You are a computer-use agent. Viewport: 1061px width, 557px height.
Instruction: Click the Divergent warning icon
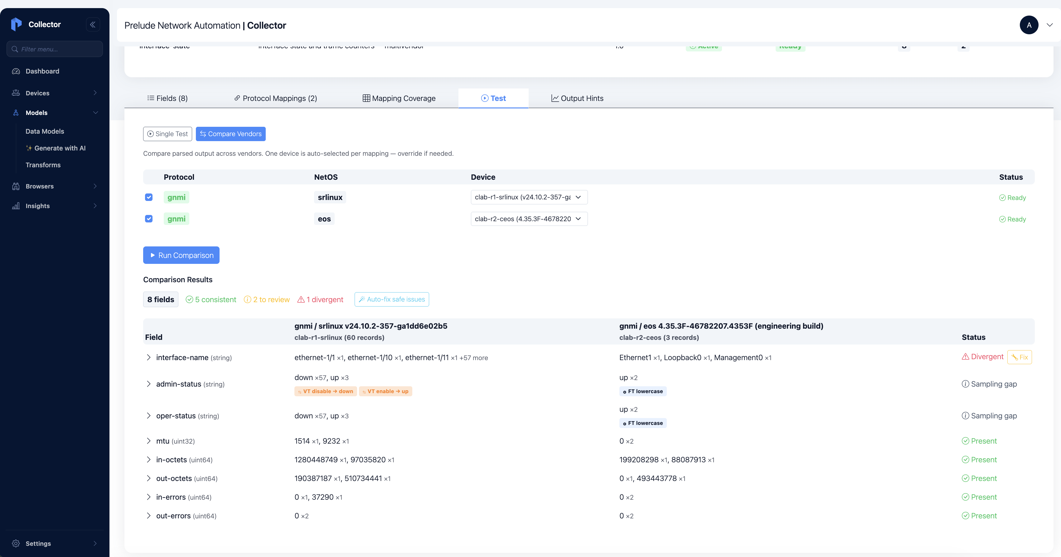(965, 357)
